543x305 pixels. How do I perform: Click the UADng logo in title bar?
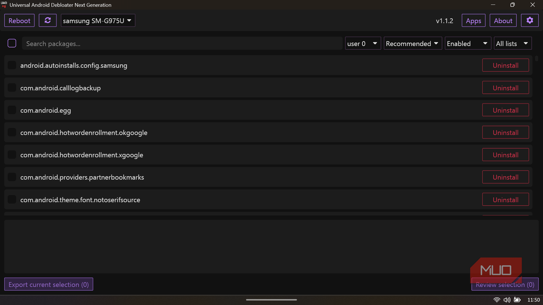click(4, 5)
